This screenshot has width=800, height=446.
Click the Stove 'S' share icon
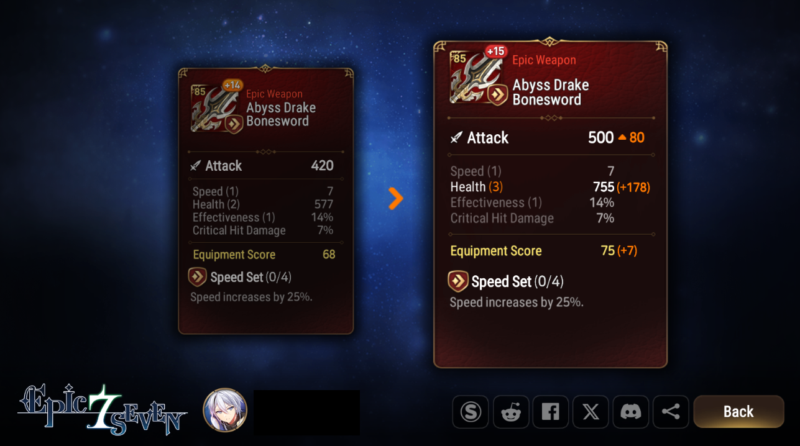[x=471, y=412]
